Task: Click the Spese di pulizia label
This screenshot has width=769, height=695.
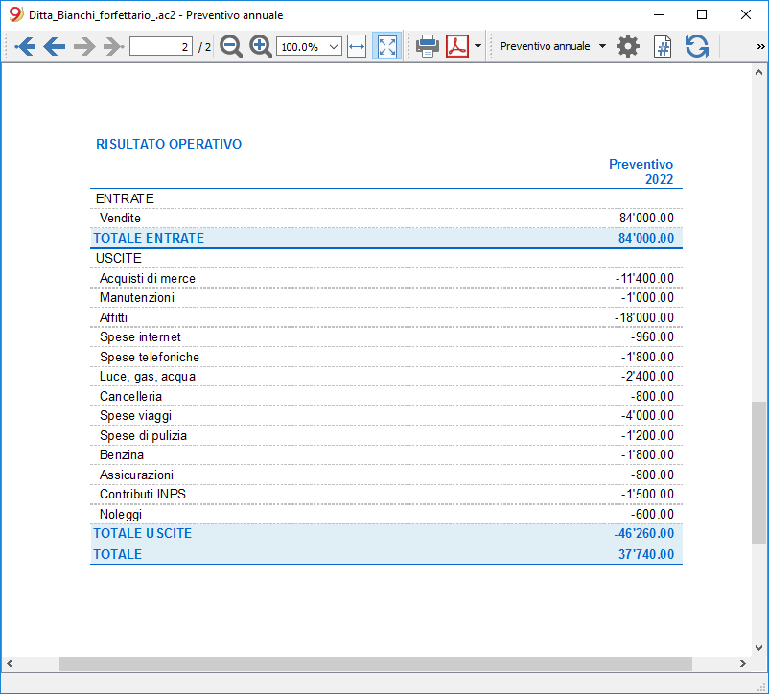Action: click(x=143, y=436)
